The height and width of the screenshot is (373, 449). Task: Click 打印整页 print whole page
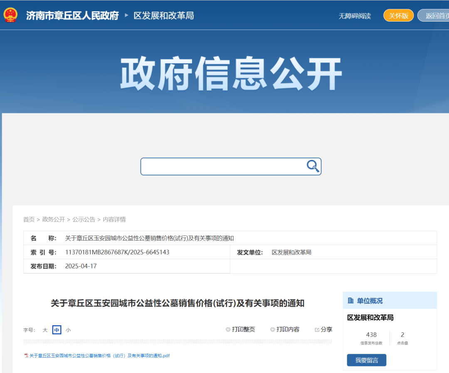coord(243,329)
